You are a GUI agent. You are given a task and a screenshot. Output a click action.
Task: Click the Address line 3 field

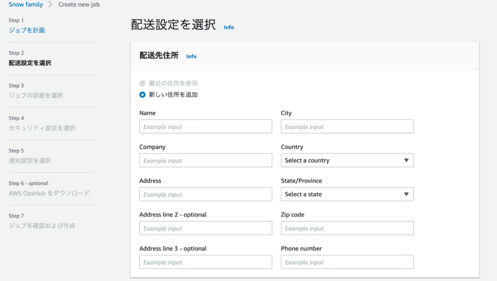pyautogui.click(x=205, y=262)
